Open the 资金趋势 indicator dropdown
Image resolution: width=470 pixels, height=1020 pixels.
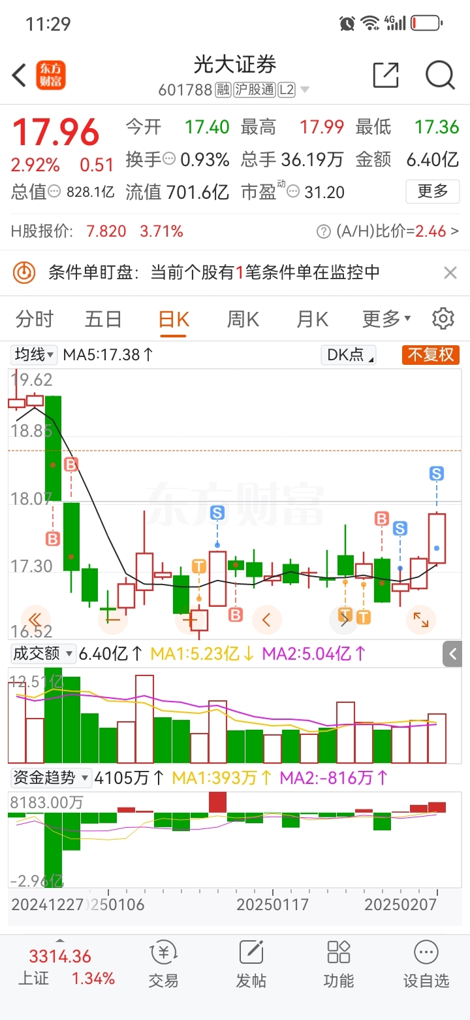[52, 778]
